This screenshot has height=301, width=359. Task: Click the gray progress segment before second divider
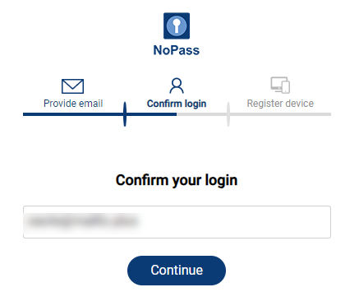tap(202, 114)
